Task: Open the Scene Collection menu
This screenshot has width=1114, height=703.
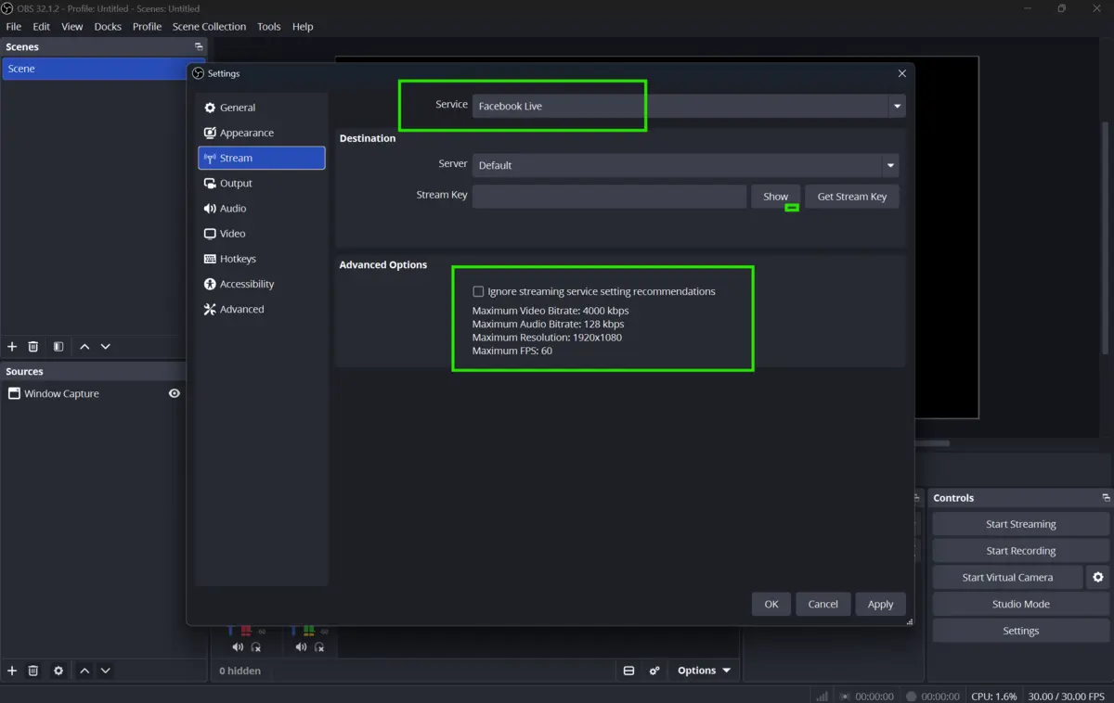Action: (210, 26)
